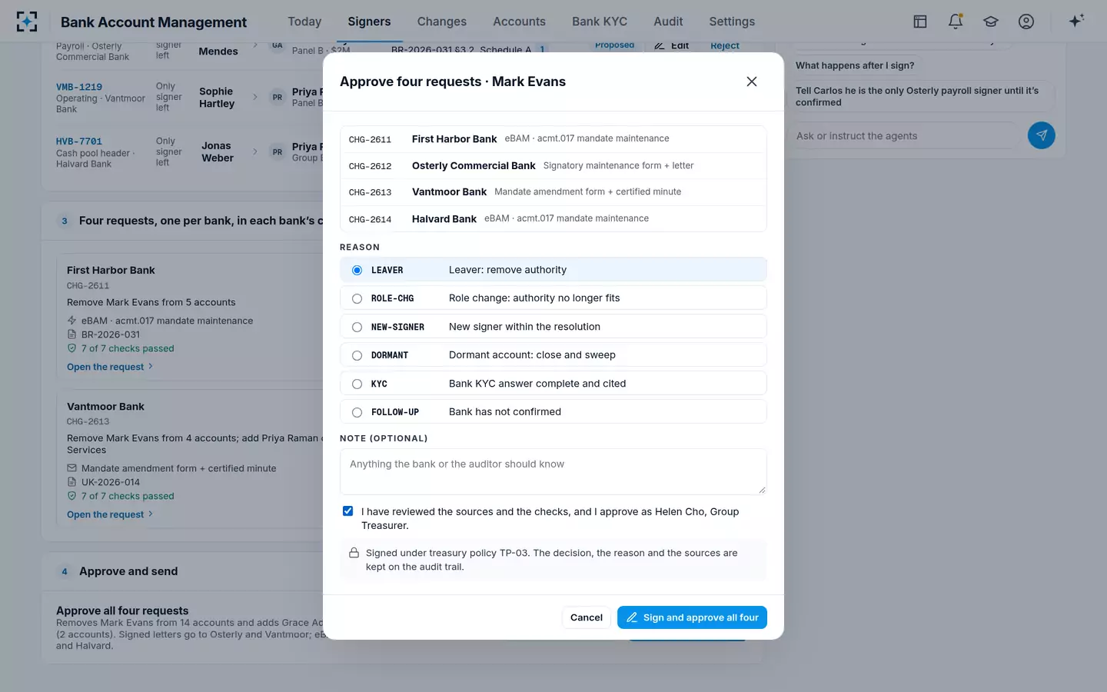The width and height of the screenshot is (1107, 692).
Task: Go to the Audit tab
Action: tap(668, 22)
